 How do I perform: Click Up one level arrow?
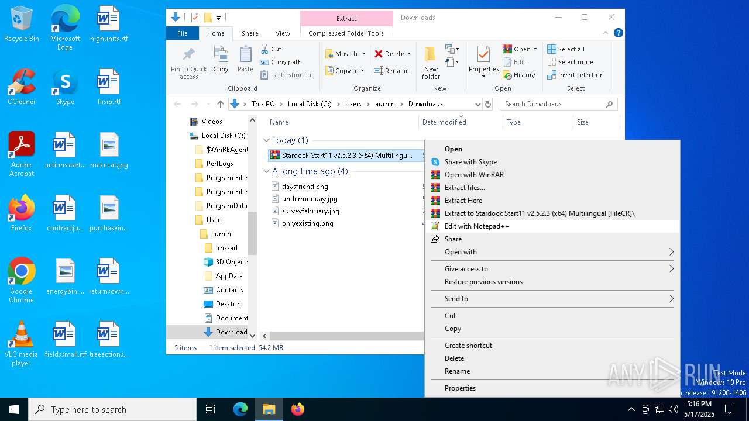pos(220,104)
